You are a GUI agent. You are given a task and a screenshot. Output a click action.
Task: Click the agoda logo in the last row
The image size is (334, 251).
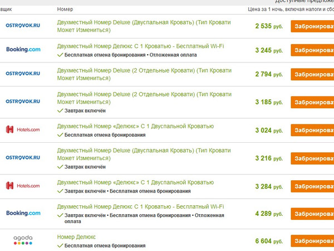click(23, 240)
